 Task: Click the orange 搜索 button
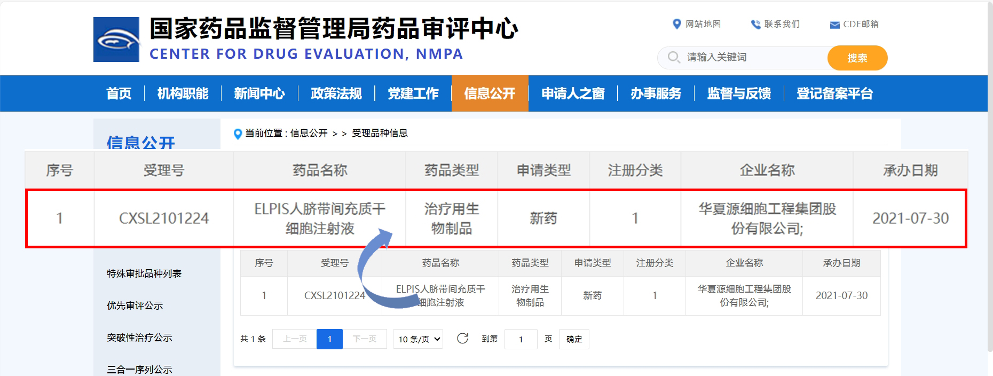[857, 58]
